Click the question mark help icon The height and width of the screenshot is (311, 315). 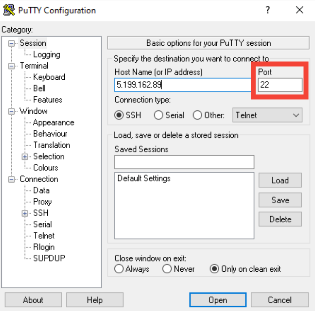pyautogui.click(x=268, y=10)
